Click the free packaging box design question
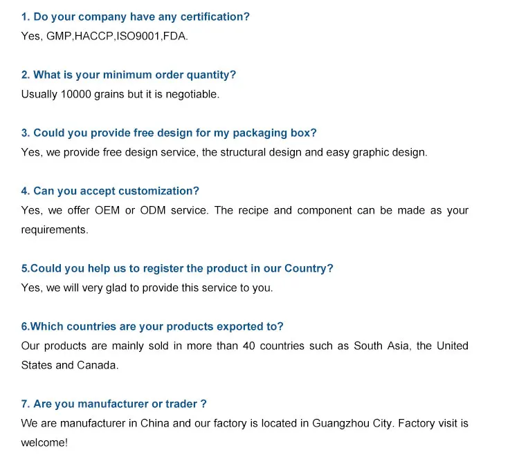 (169, 133)
